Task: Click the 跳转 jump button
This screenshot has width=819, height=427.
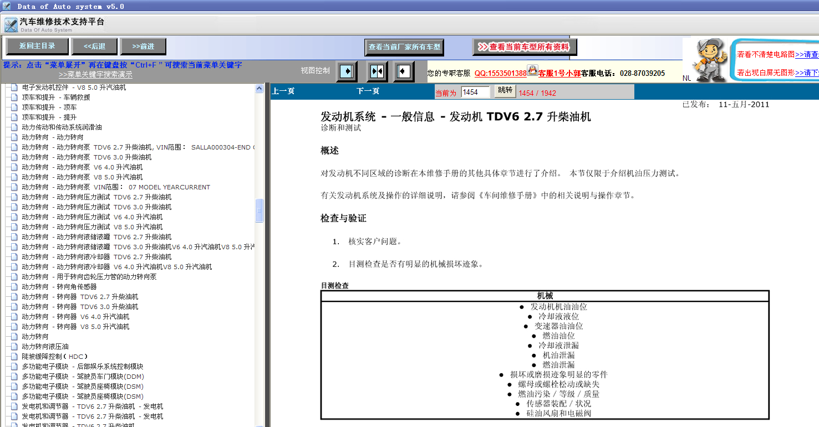Action: click(505, 91)
